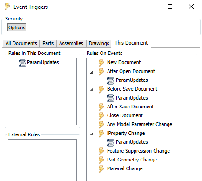Image resolution: width=202 pixels, height=181 pixels.
Task: Click the lightning icon beside After Save Document
Action: click(101, 107)
